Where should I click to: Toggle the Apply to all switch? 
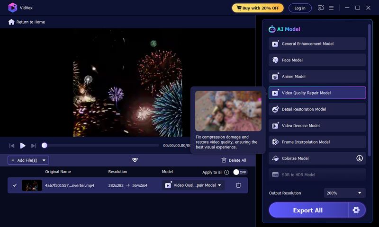[x=240, y=172]
